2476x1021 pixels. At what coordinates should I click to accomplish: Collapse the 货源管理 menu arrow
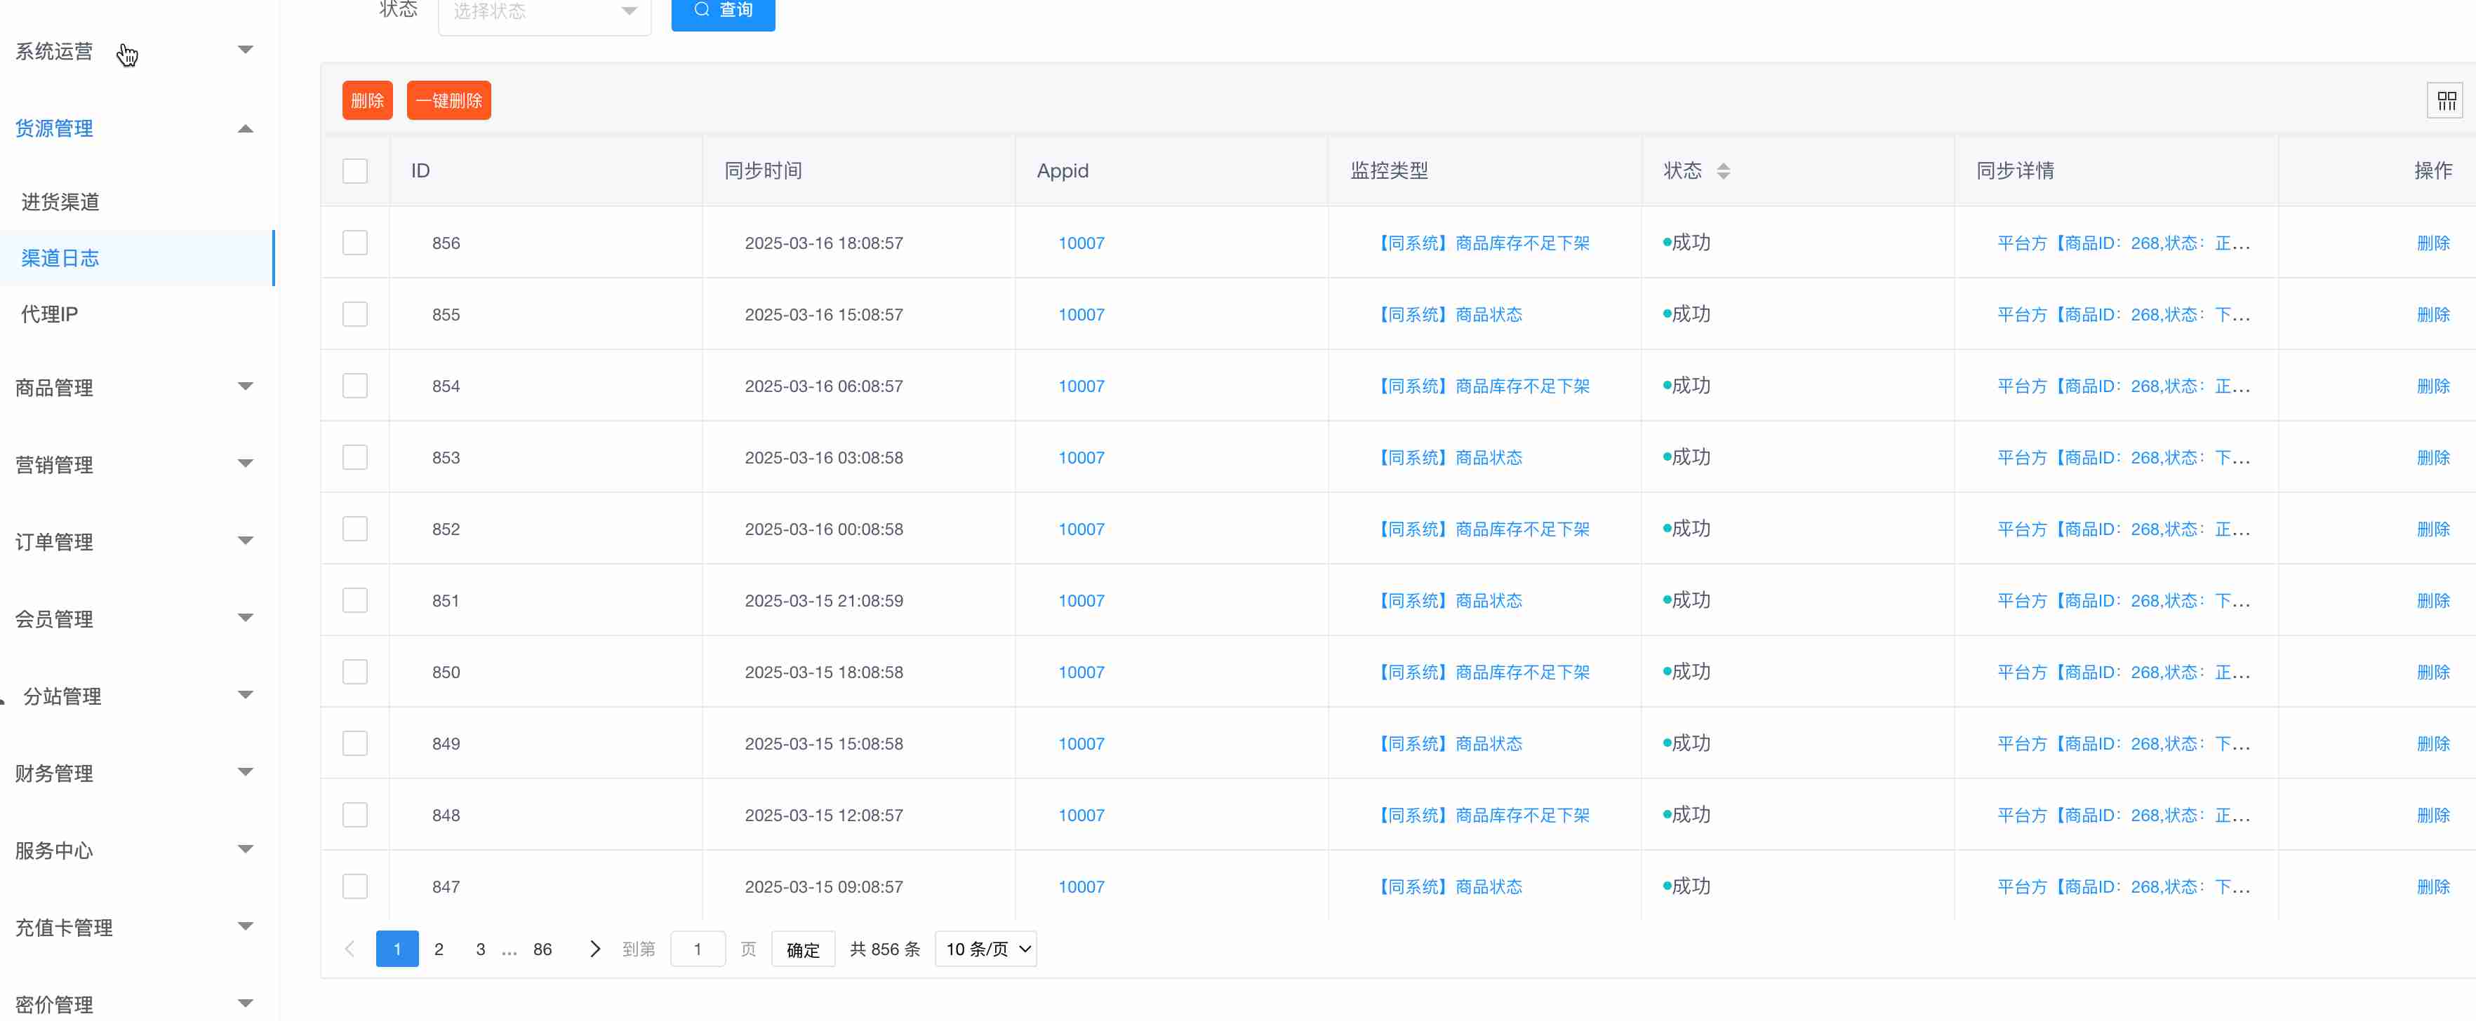click(x=245, y=129)
